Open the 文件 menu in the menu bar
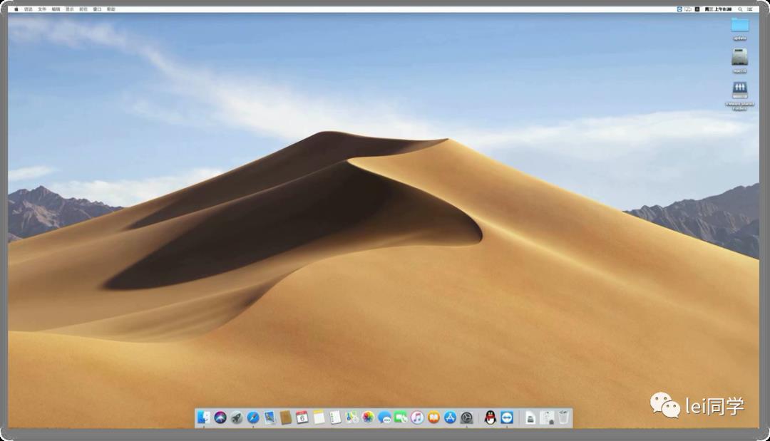The width and height of the screenshot is (770, 441). click(42, 9)
